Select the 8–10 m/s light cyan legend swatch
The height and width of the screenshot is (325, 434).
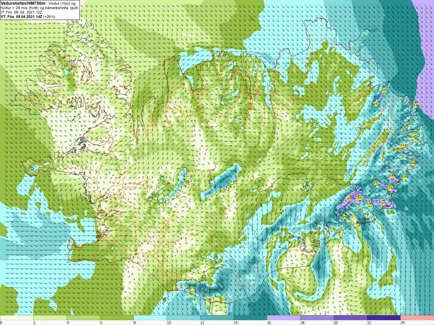(150, 318)
